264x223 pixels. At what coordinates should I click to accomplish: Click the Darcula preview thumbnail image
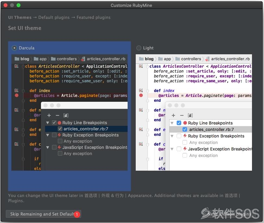(69, 112)
